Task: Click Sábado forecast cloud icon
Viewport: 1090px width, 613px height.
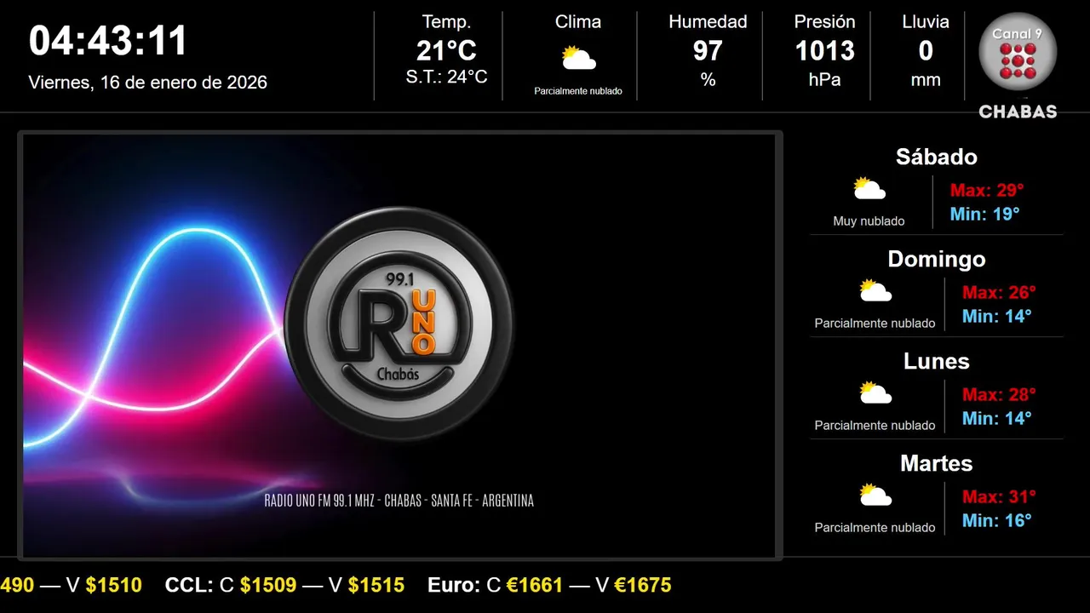Action: coord(869,189)
